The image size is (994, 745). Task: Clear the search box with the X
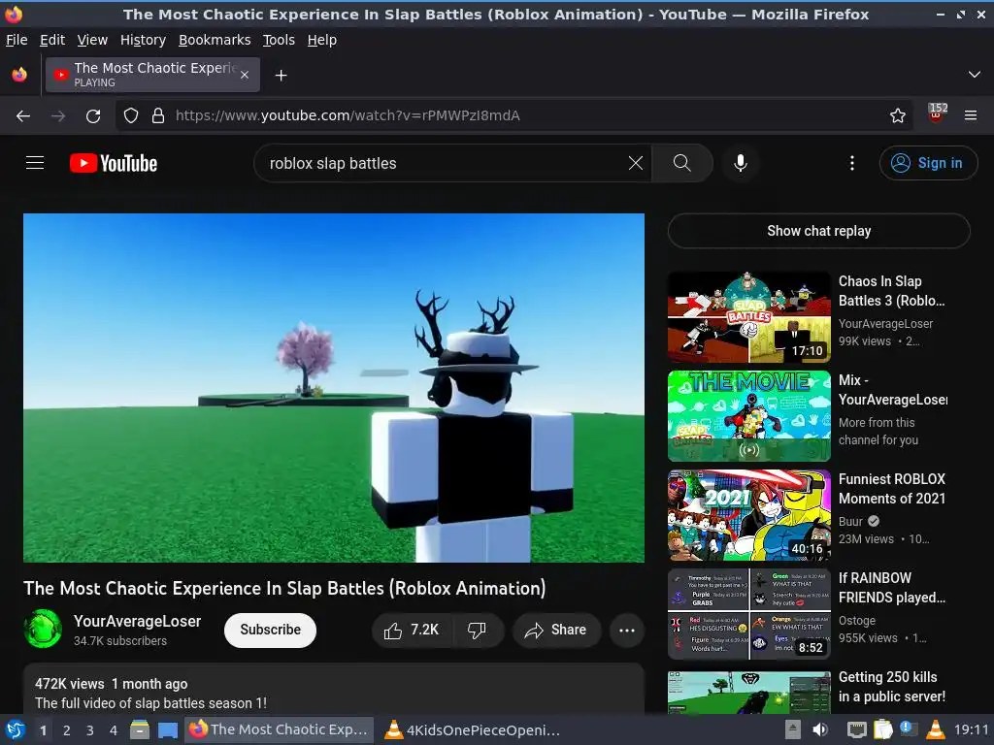coord(635,163)
